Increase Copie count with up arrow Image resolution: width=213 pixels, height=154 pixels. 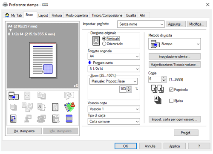[x=164, y=78]
